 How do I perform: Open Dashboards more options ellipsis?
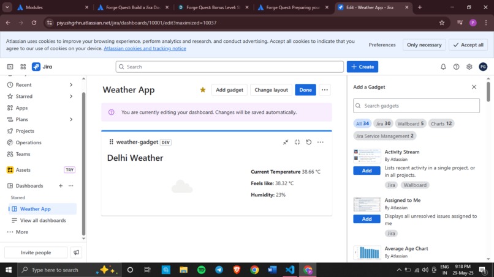[71, 186]
